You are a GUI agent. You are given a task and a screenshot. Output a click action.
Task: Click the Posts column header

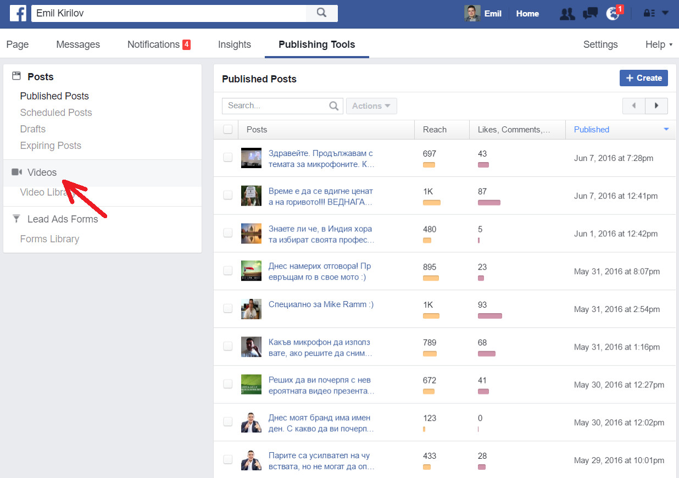click(326, 130)
